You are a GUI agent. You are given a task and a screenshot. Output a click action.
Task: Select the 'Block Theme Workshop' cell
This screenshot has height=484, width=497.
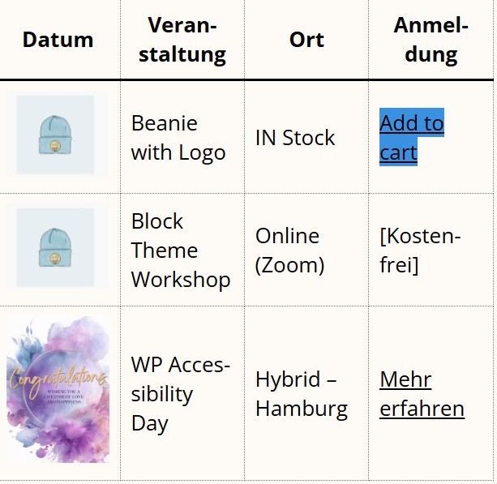click(182, 250)
